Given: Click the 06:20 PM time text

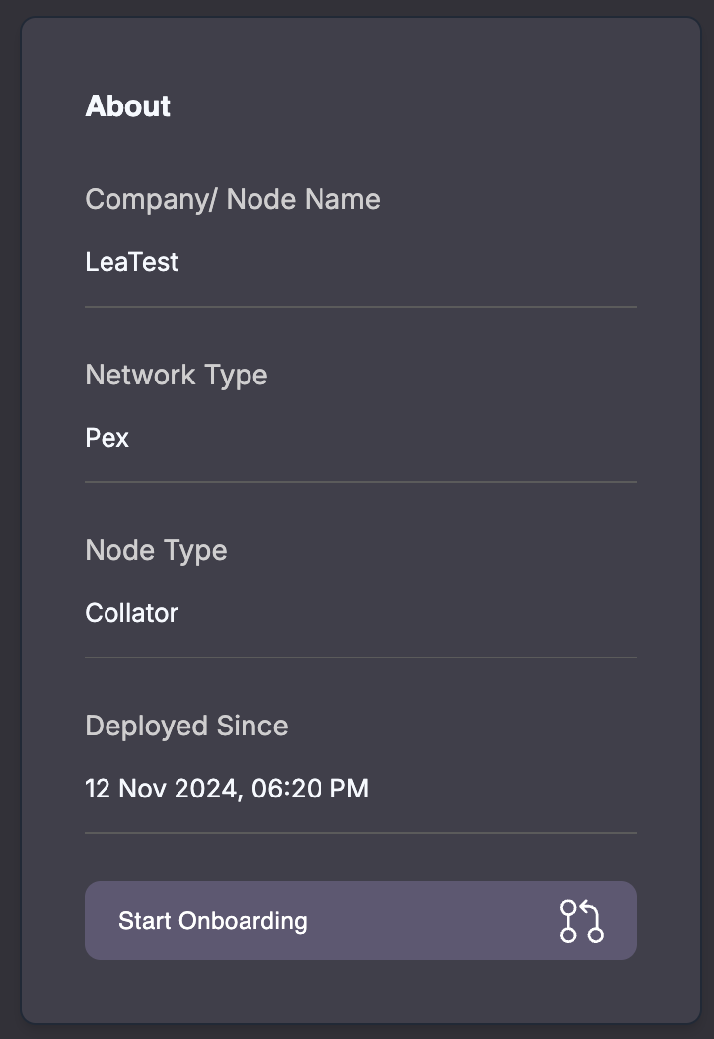Looking at the screenshot, I should click(311, 789).
